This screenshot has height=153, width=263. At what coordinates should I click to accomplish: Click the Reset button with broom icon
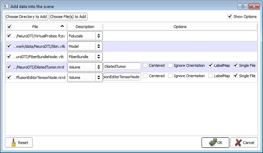[19, 142]
